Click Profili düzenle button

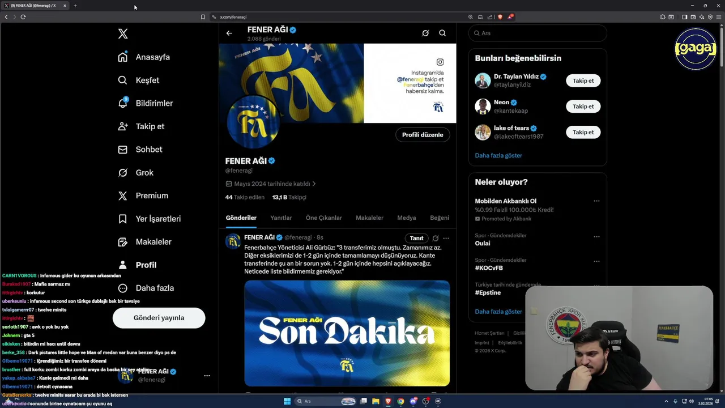pos(423,135)
